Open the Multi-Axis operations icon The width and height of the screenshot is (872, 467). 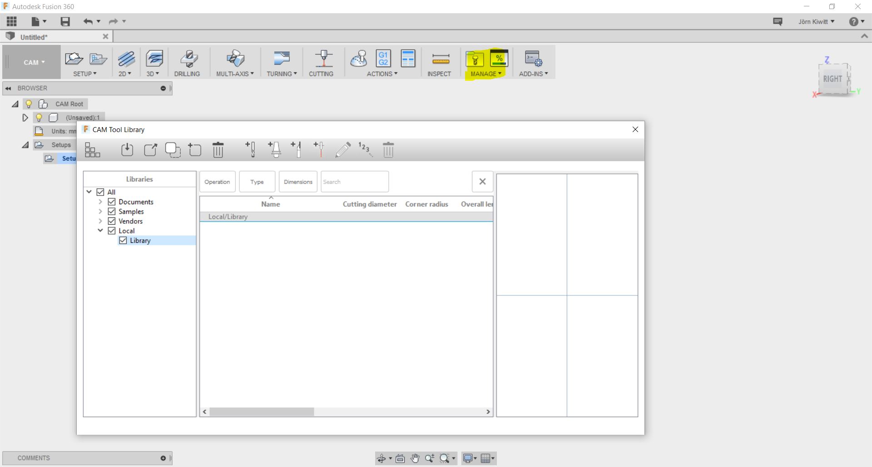pos(235,59)
